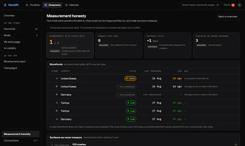
Task: Click Play Store icon in Türkiye row
Action: 57,111
